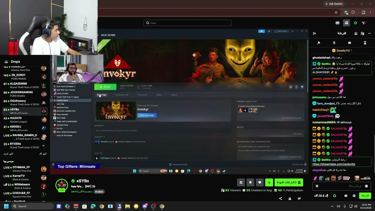Click the heart follow button

[260, 182]
